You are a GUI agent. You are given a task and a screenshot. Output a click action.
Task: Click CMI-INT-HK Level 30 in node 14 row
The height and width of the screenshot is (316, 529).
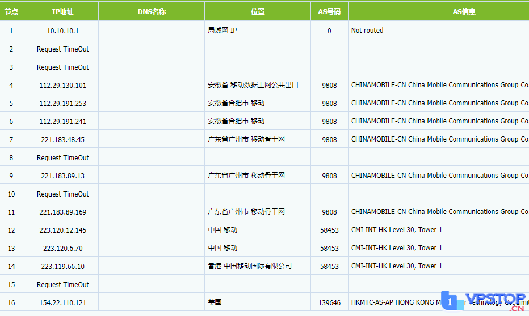point(396,267)
